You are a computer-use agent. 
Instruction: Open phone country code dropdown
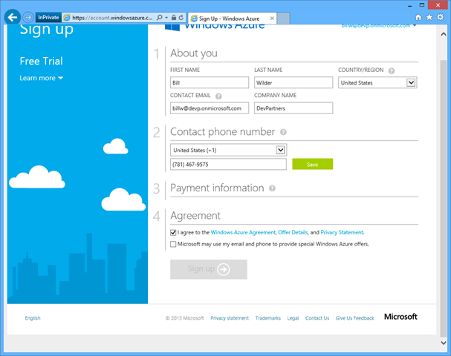(280, 149)
